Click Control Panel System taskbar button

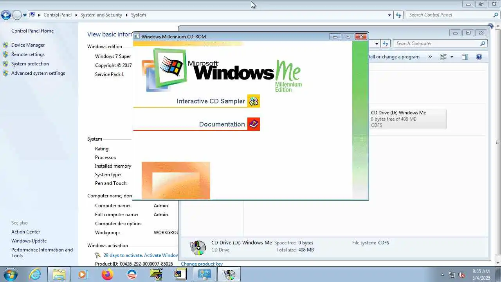(x=205, y=274)
